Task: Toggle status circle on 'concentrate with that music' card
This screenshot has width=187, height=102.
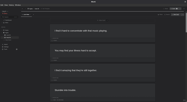Action: 52,41
